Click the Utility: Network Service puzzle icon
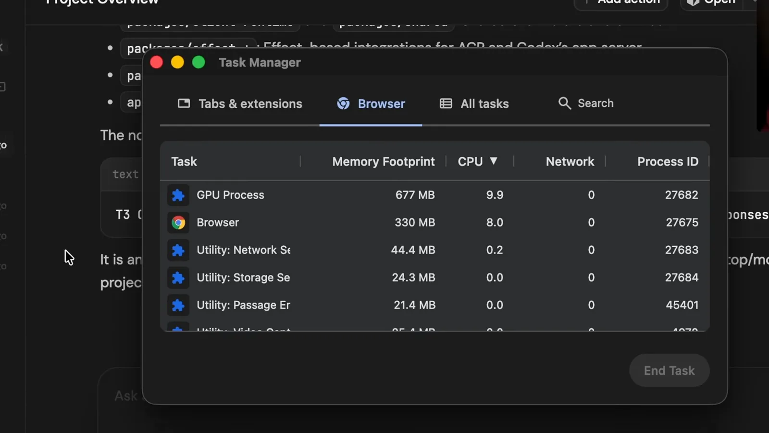This screenshot has width=769, height=433. (178, 250)
